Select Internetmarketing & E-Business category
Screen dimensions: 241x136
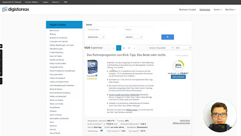(x=62, y=85)
